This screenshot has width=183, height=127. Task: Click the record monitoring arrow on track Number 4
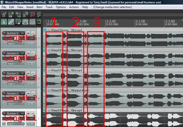click(x=4, y=63)
